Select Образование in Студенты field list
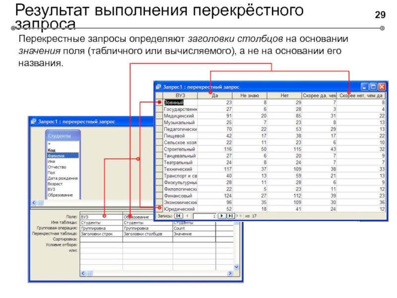The height and width of the screenshot is (298, 397). tap(63, 195)
